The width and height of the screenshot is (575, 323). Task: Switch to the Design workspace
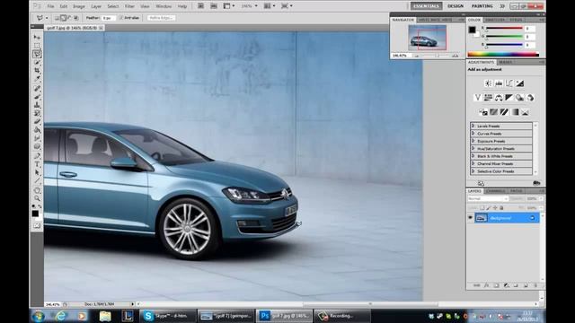coord(456,6)
